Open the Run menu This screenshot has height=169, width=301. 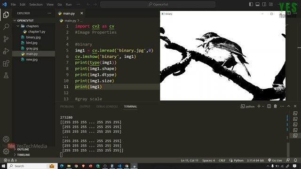(x=69, y=4)
